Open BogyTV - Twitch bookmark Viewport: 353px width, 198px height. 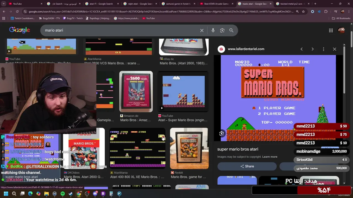pyautogui.click(x=73, y=18)
